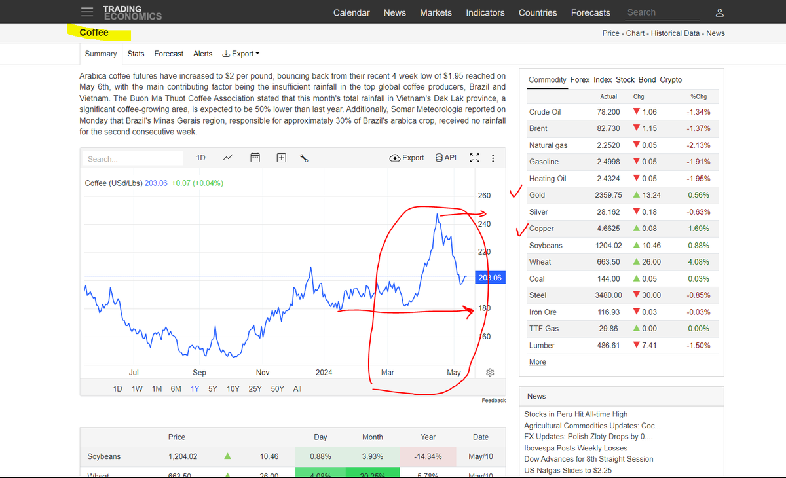Open the Natural gas commodity link

coord(548,145)
